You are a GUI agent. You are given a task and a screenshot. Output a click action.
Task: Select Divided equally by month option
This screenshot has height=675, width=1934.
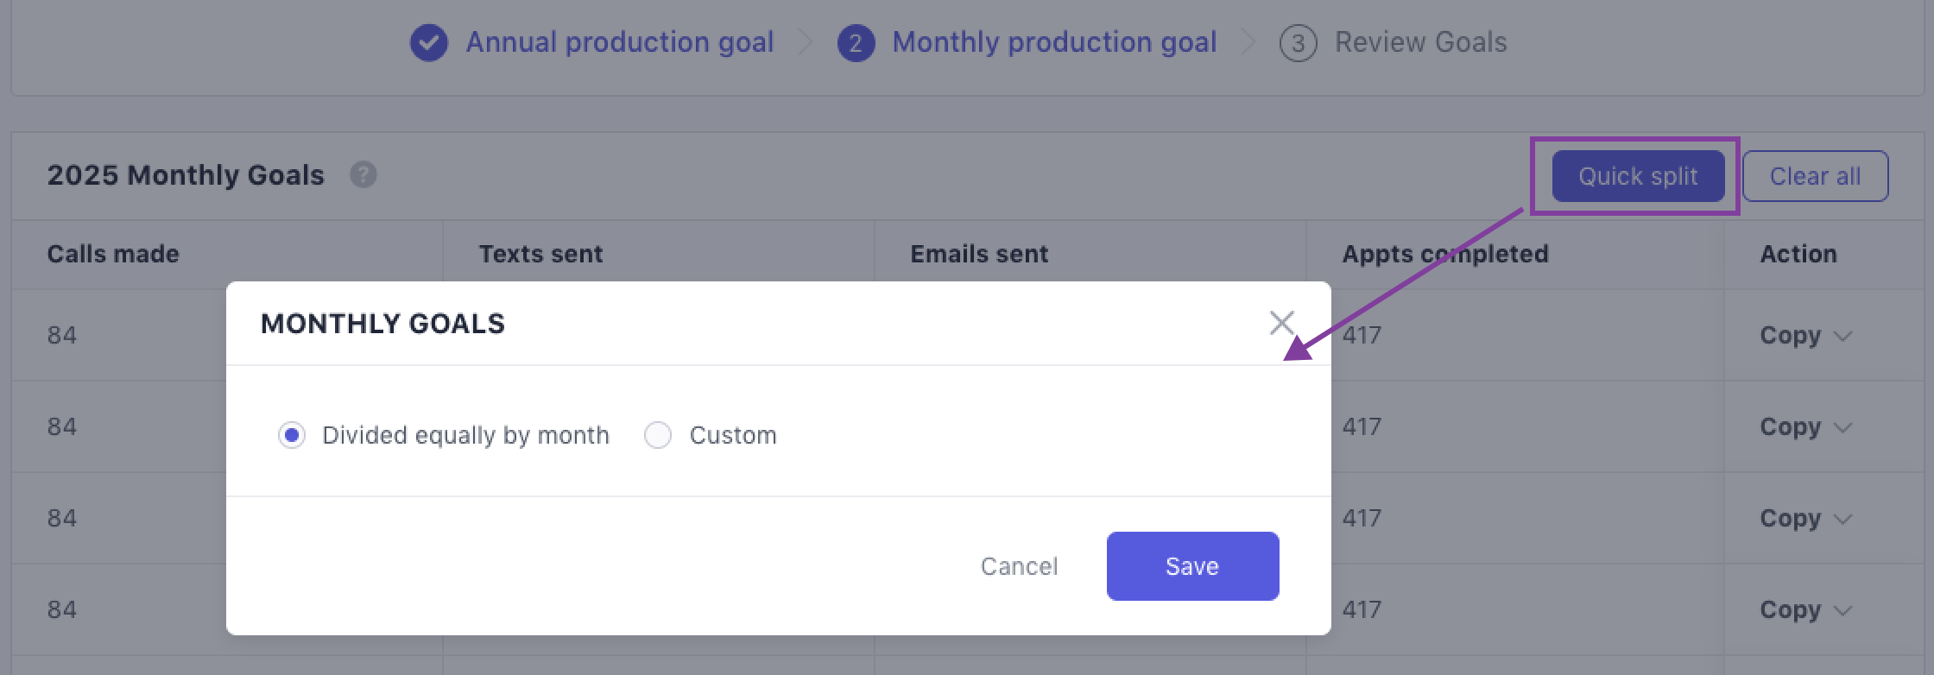tap(292, 435)
